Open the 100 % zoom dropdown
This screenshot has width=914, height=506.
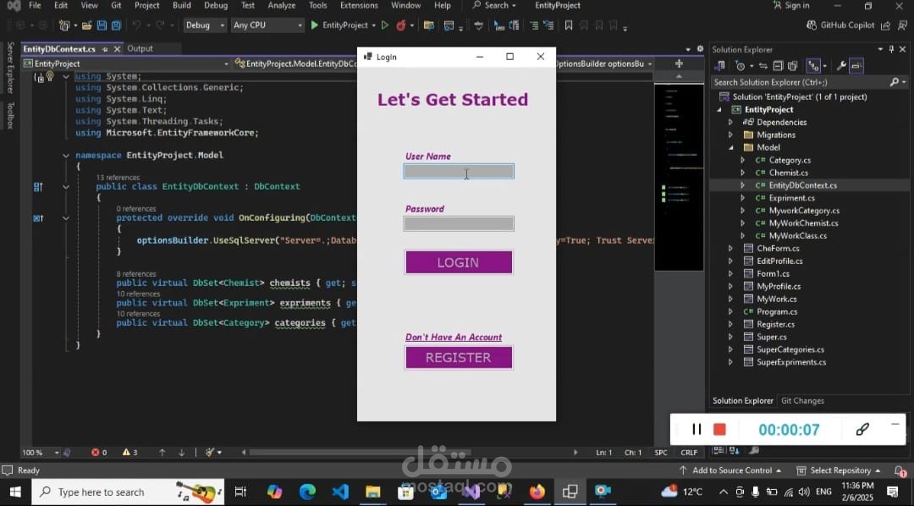pyautogui.click(x=41, y=453)
